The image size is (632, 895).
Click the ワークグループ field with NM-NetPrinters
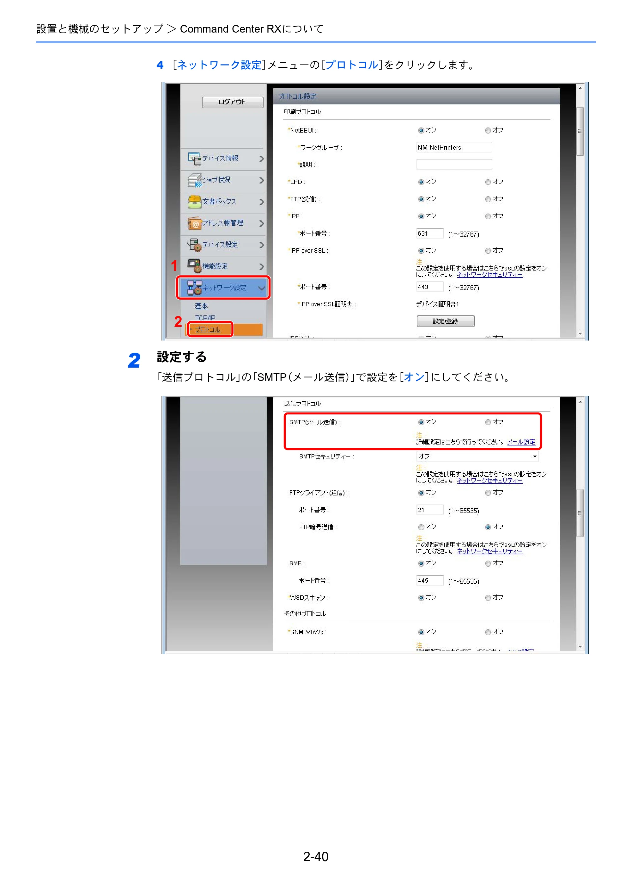coord(454,147)
